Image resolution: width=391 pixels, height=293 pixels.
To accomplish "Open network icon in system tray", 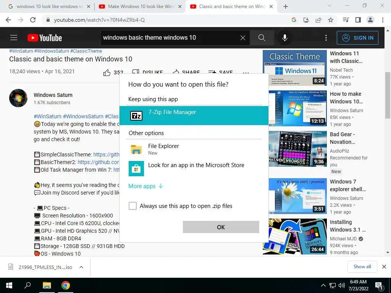I will tap(333, 285).
